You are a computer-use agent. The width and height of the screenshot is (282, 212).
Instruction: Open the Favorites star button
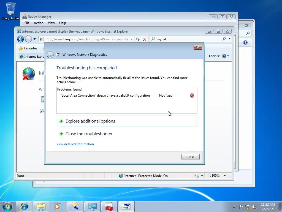click(28, 48)
